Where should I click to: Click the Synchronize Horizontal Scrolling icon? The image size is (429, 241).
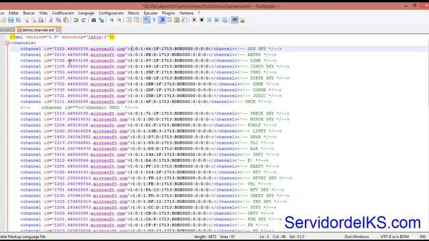click(x=137, y=20)
